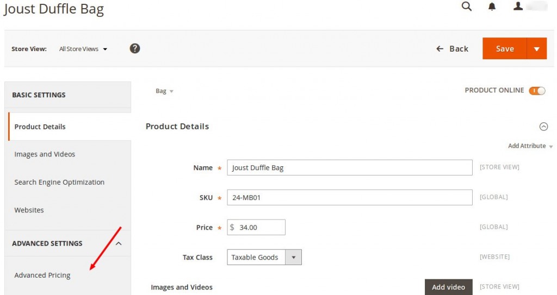The height and width of the screenshot is (295, 557).
Task: Open Advanced Pricing settings
Action: (42, 275)
